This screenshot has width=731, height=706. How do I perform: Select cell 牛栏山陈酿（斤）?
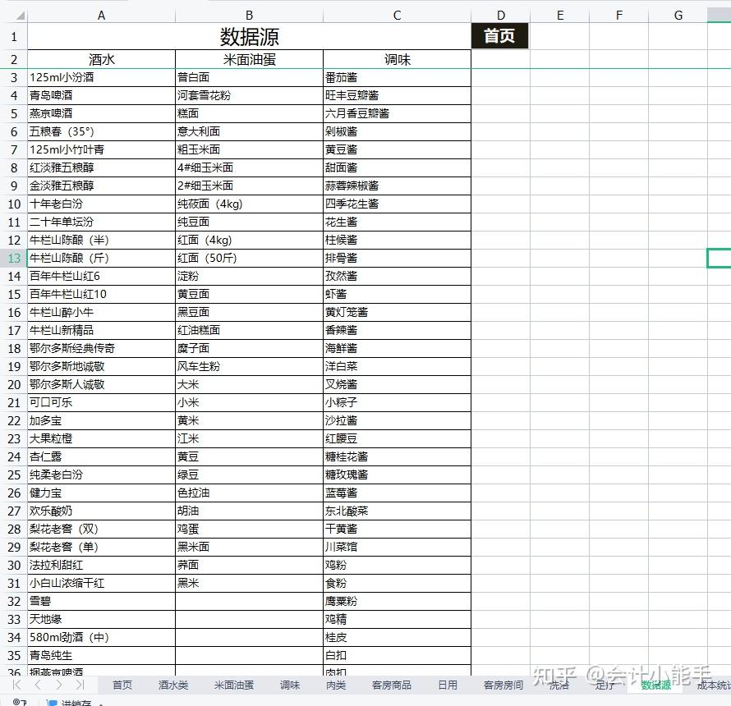click(101, 258)
